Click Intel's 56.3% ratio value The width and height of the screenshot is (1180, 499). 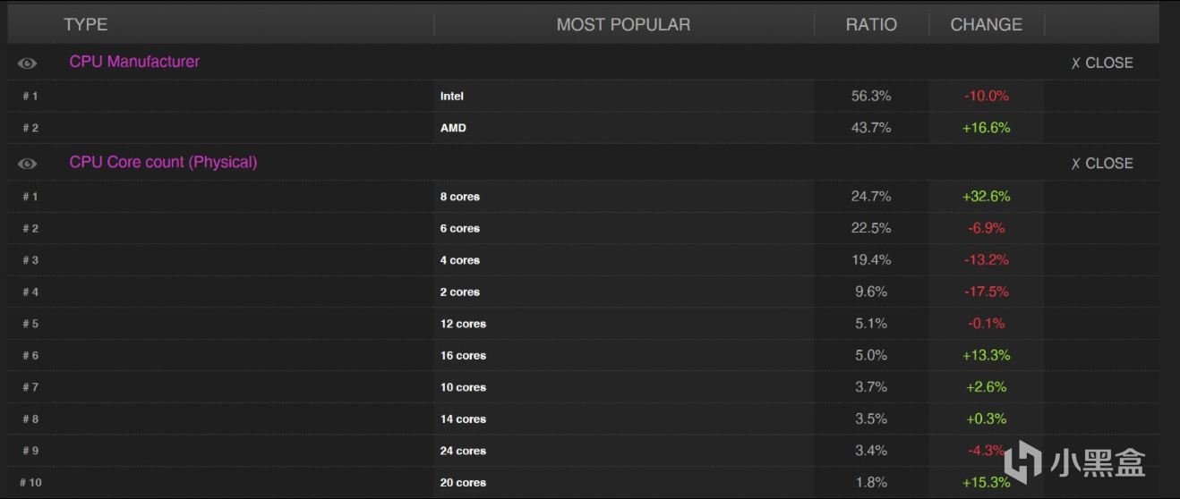871,96
